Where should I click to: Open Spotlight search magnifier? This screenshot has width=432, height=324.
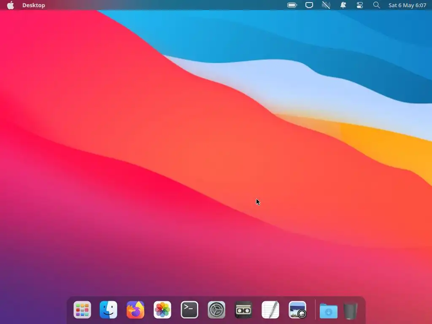click(x=376, y=5)
